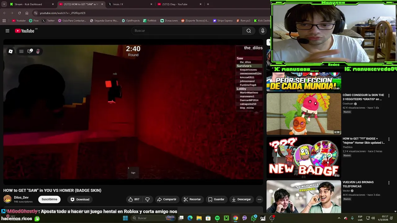Screen dimensions: 397x223
Task: Show hidden system tray icons chevron
Action: click(339, 218)
